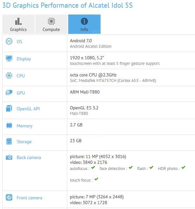Click the GPU card icon

coord(9,93)
